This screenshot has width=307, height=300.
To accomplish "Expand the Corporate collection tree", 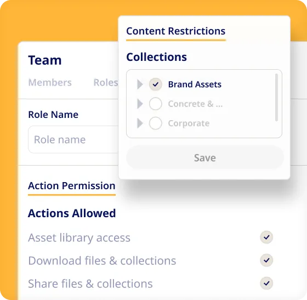I will click(x=140, y=123).
